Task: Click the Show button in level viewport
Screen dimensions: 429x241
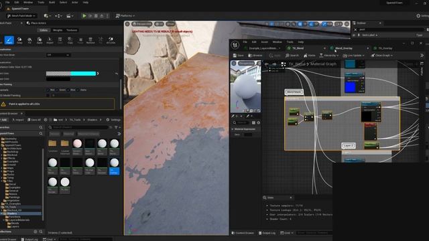Action: pos(170,24)
